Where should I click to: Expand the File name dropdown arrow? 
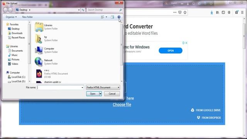coord(82,88)
